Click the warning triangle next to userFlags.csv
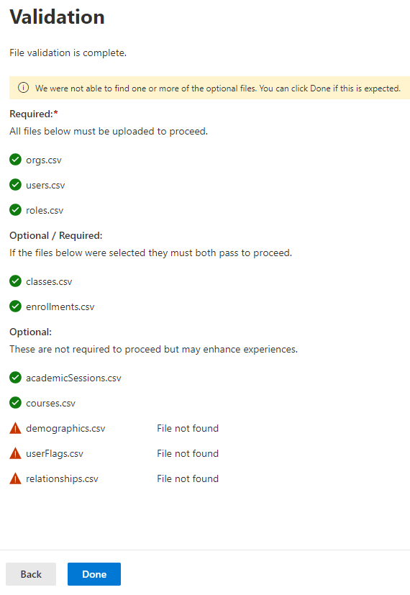 [15, 453]
